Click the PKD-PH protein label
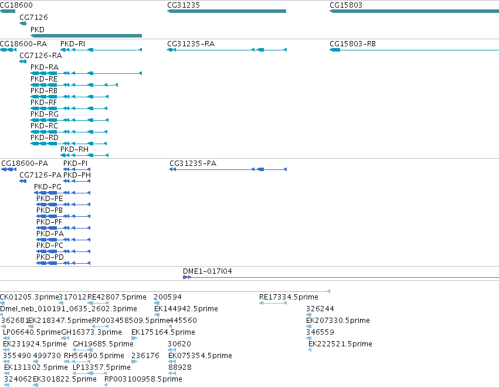 pos(77,175)
